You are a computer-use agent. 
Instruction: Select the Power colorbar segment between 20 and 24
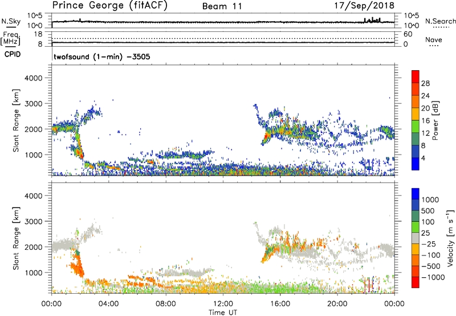click(x=416, y=102)
